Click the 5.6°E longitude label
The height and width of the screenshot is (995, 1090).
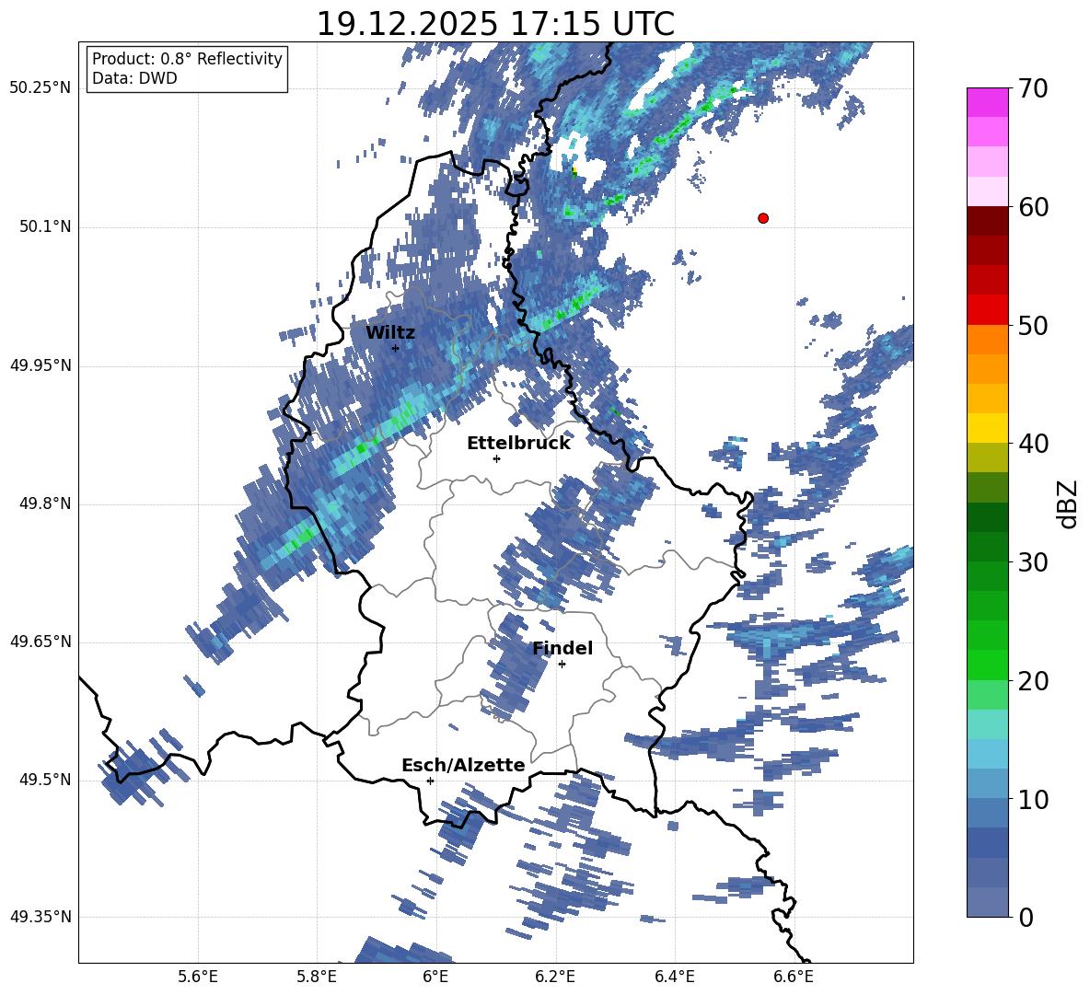click(x=198, y=977)
